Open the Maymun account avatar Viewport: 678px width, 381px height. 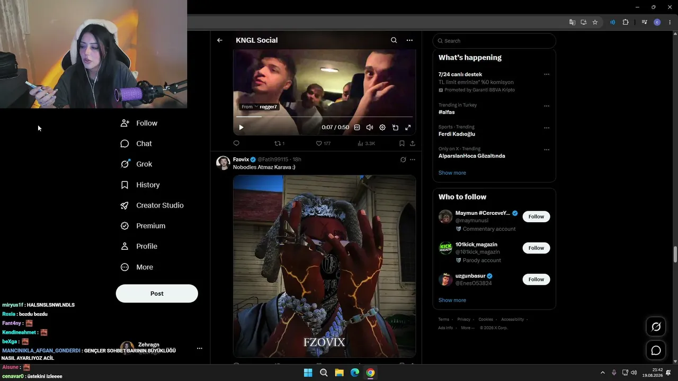[x=445, y=217]
